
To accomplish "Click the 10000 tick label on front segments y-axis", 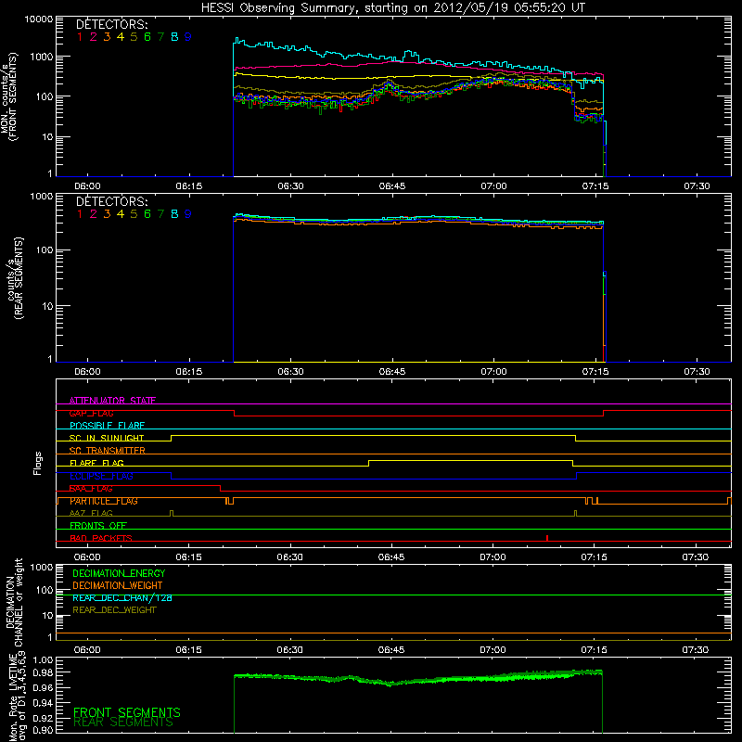I will [39, 19].
